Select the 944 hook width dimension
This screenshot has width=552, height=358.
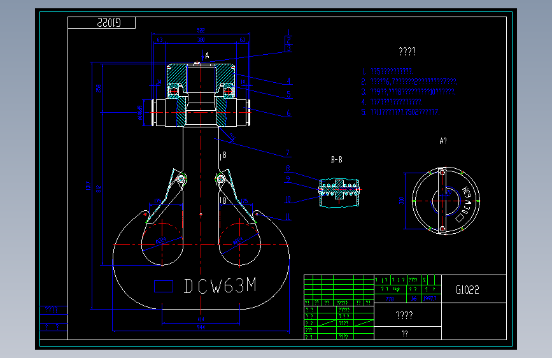coord(201,327)
